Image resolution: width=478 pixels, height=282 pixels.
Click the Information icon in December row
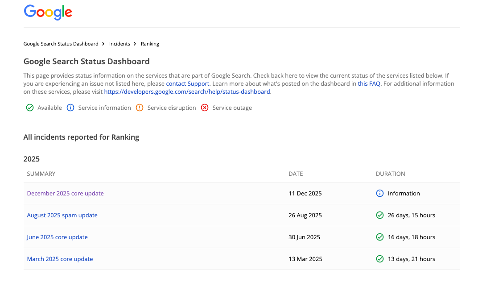coord(380,193)
